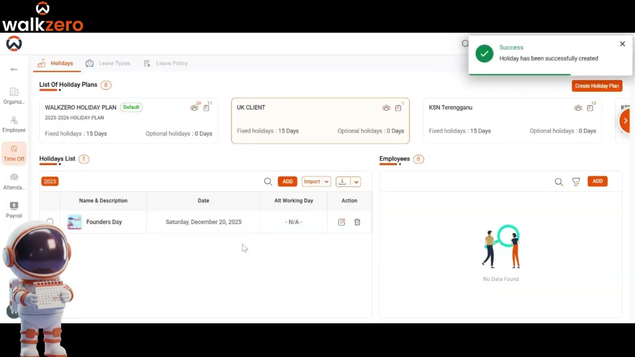Viewport: 635px width, 357px height.
Task: Expand the Import dropdown arrow
Action: (x=326, y=181)
